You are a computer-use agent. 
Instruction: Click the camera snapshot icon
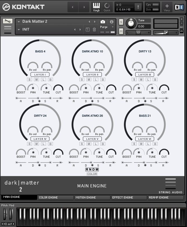click(x=103, y=22)
